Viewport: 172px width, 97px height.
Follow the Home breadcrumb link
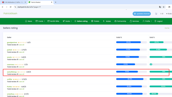167,28
